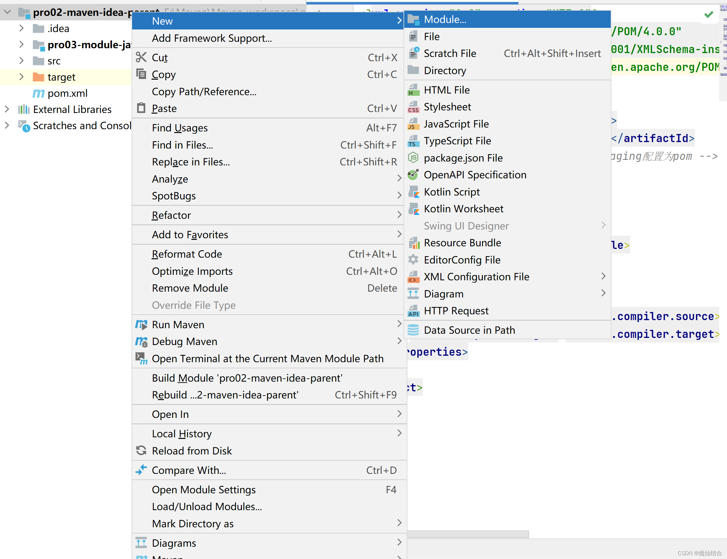Click the green inspection checkmark in editor
The width and height of the screenshot is (727, 559).
click(709, 14)
